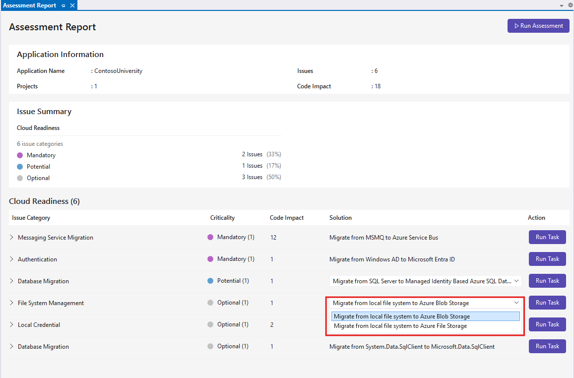Click the blue Potential legend dot
The height and width of the screenshot is (378, 574).
(x=19, y=166)
